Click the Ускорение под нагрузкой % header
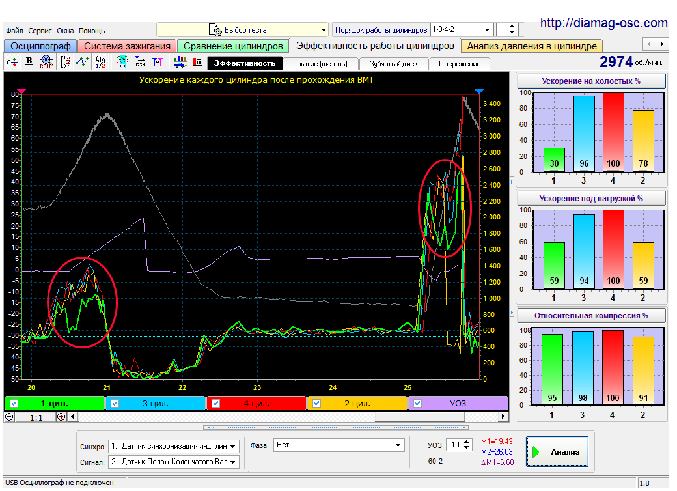 click(591, 199)
